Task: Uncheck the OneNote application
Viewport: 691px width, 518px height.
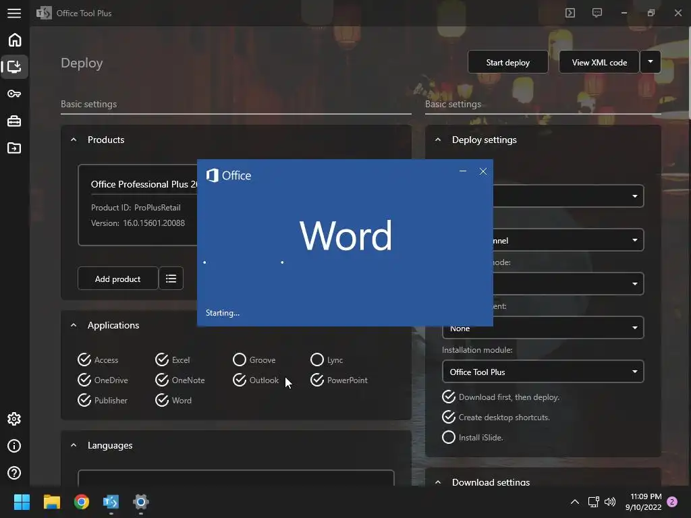Action: click(179, 380)
